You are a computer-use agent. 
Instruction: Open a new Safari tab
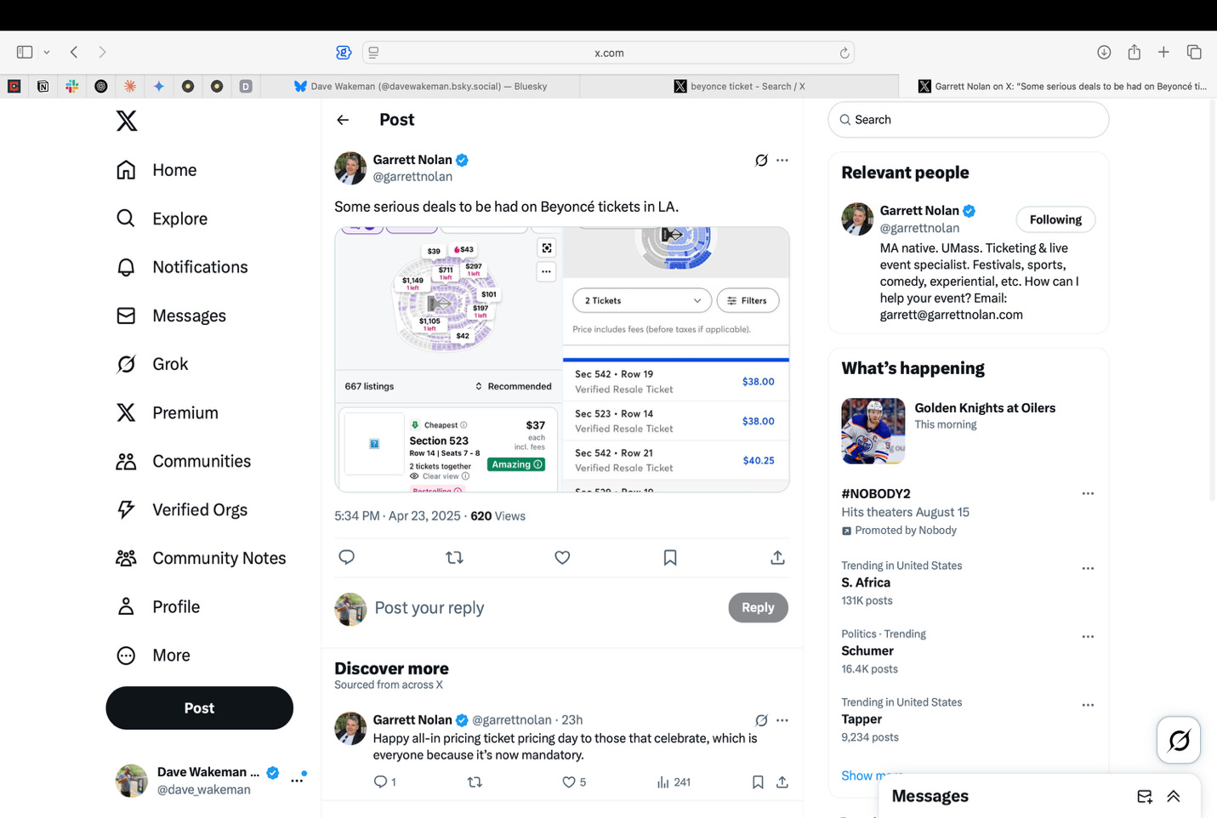(x=1163, y=52)
